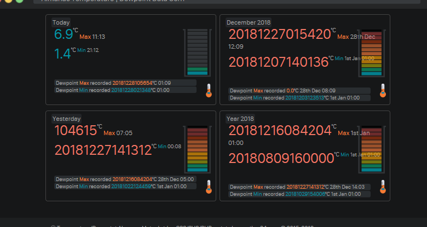Screen dimensions: 427x227
Task: Click the temperature bar gauge in Today card
Action: pyautogui.click(x=198, y=53)
